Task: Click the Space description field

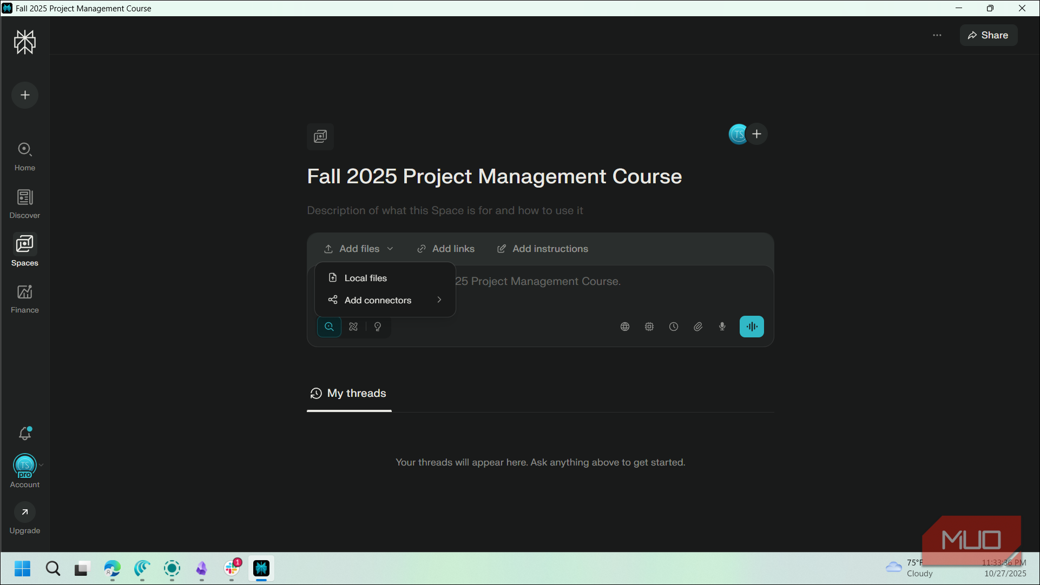Action: click(x=445, y=210)
